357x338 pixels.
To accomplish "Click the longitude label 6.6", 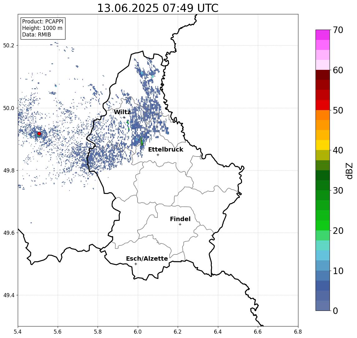I will 258,332.
